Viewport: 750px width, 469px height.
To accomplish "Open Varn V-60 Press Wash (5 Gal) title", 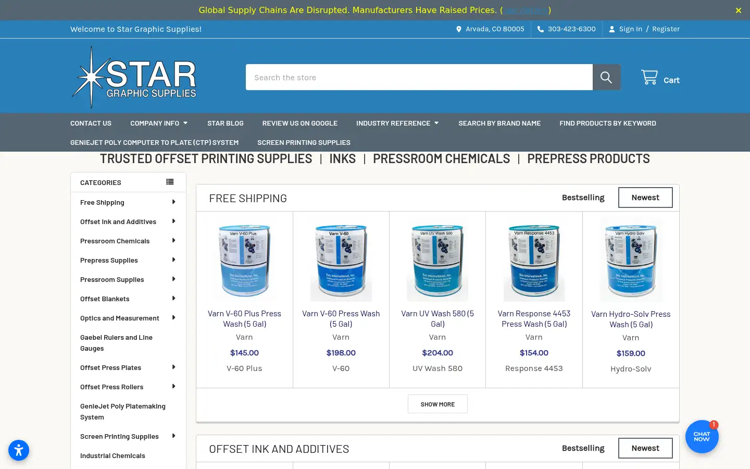I will [x=341, y=318].
